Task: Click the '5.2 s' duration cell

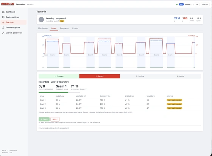Action: [58, 108]
